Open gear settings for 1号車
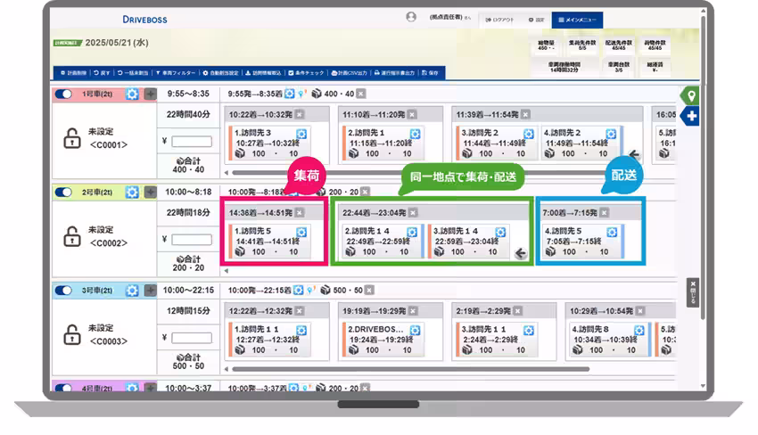The width and height of the screenshot is (758, 435). tap(132, 94)
